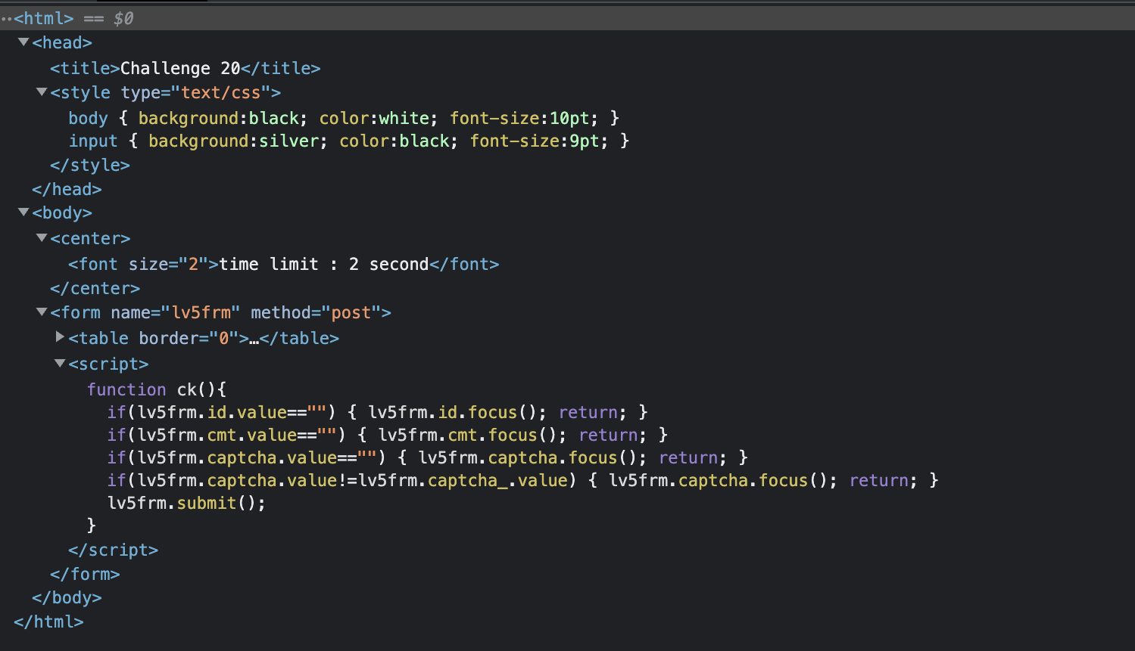The image size is (1135, 651).
Task: Select the closing </html> tag
Action: pos(48,622)
